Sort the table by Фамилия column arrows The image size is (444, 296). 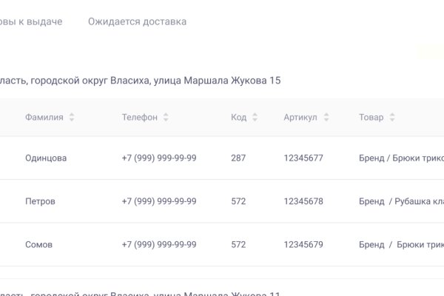pos(72,117)
